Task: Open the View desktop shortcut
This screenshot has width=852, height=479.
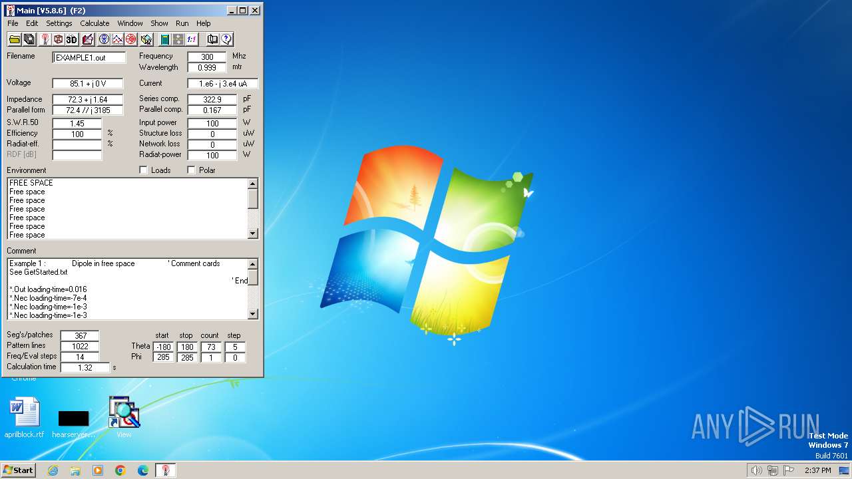Action: [124, 418]
